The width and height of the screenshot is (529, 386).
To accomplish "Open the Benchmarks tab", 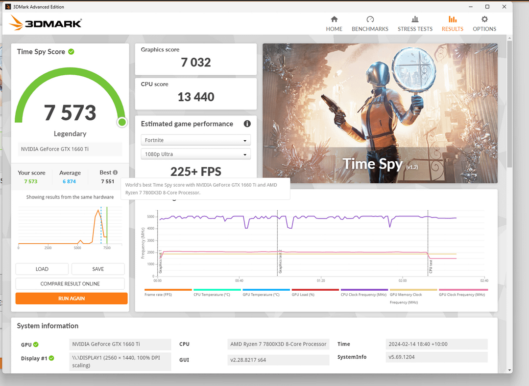I will tap(370, 24).
